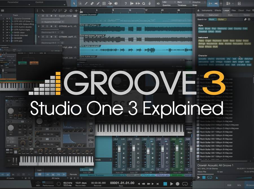Click the transport Record button
Image resolution: width=254 pixels, height=189 pixels.
(x=178, y=184)
